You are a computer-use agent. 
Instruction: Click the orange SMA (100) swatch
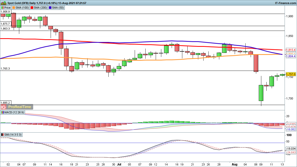14,8
